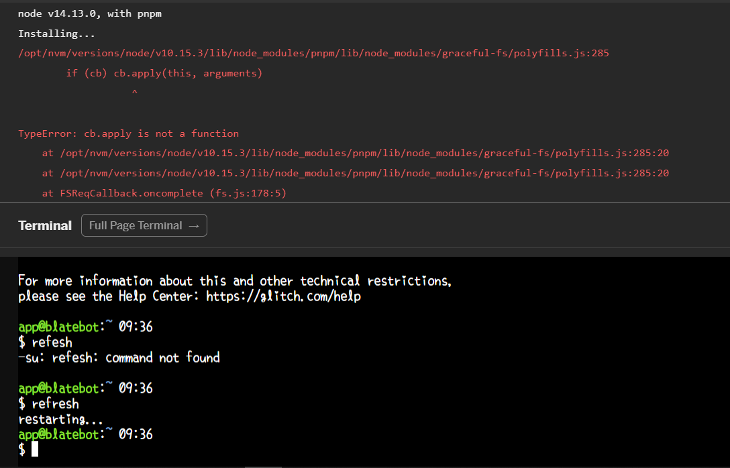Click the 'refesh: command not found' terminal output
The height and width of the screenshot is (468, 730).
click(x=119, y=358)
